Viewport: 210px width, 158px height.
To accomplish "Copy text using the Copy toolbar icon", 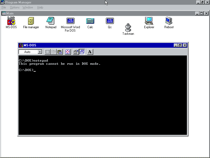I will pyautogui.click(x=54, y=52).
